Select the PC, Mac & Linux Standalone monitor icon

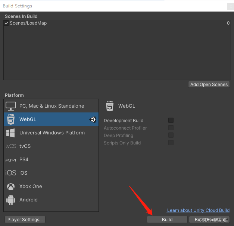click(11, 106)
